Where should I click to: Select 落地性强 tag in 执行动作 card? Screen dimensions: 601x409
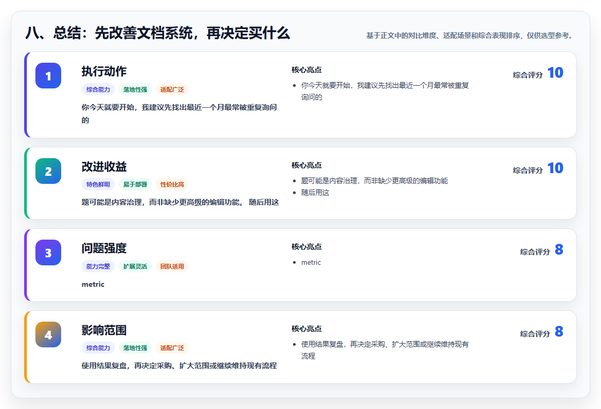(x=135, y=90)
